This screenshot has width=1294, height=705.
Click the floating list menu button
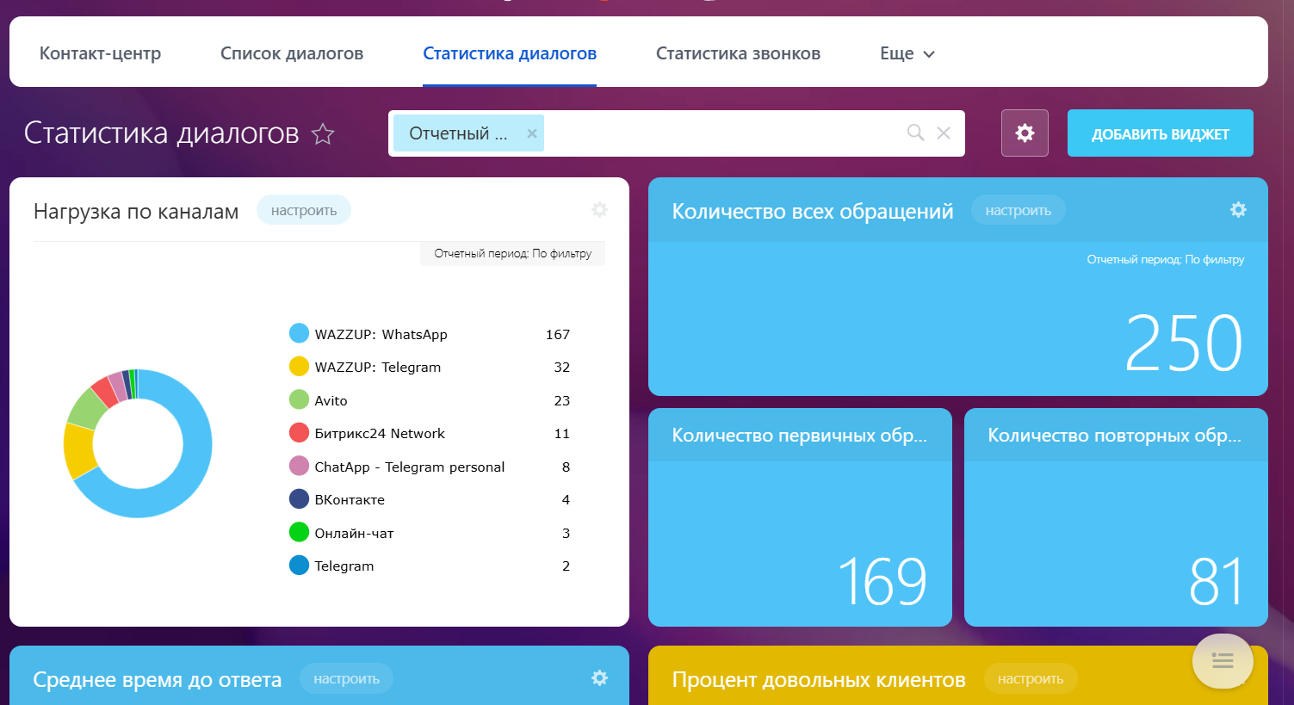pyautogui.click(x=1223, y=661)
